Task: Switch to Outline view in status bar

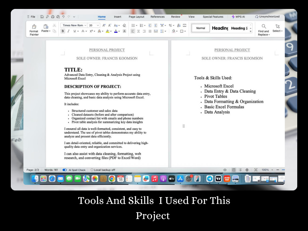Action: click(240, 170)
